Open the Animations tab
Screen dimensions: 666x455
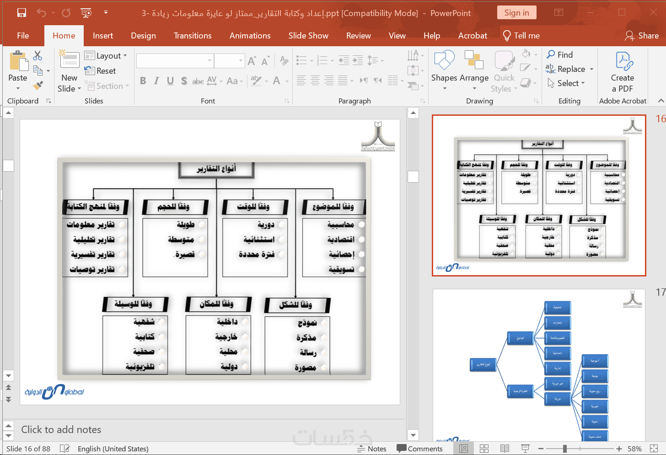250,36
